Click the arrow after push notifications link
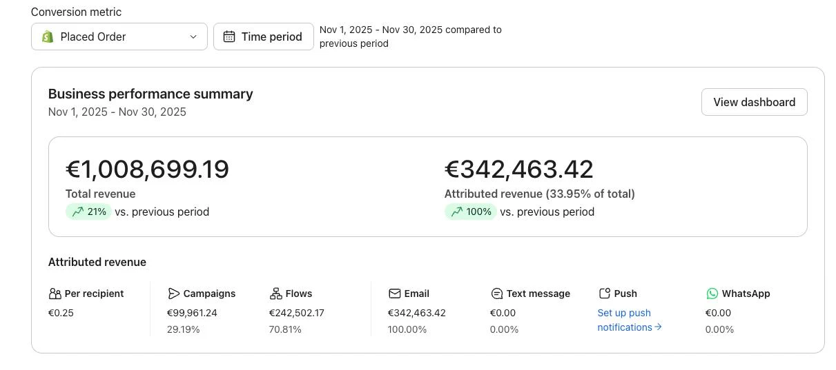 658,327
